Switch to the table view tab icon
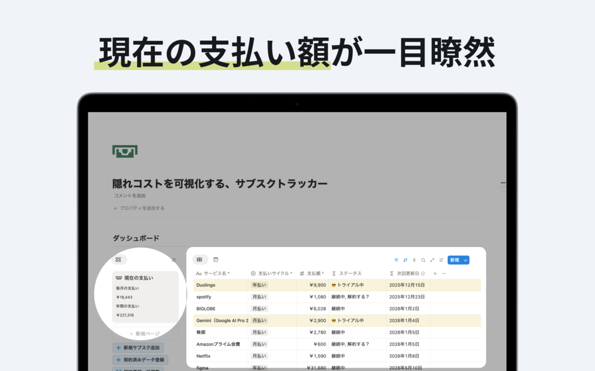Image resolution: width=595 pixels, height=371 pixels. coord(200,260)
